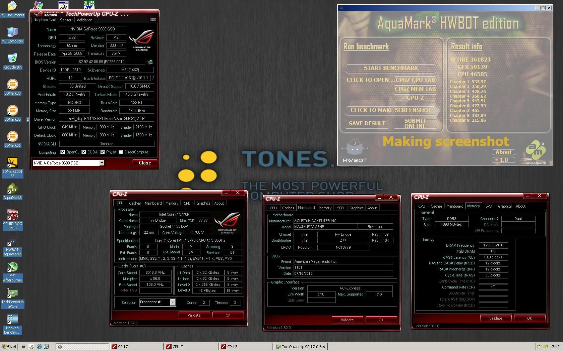
Task: Open the Mainboard tab in Memory CPU-Z window
Action: (x=455, y=206)
